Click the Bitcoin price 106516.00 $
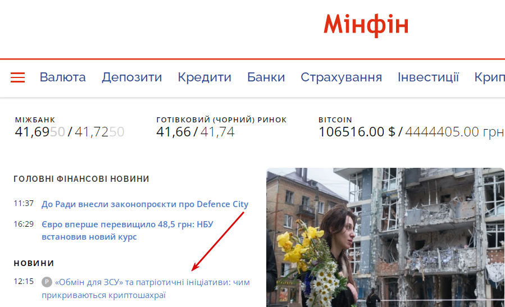The height and width of the screenshot is (307, 505). pos(357,132)
